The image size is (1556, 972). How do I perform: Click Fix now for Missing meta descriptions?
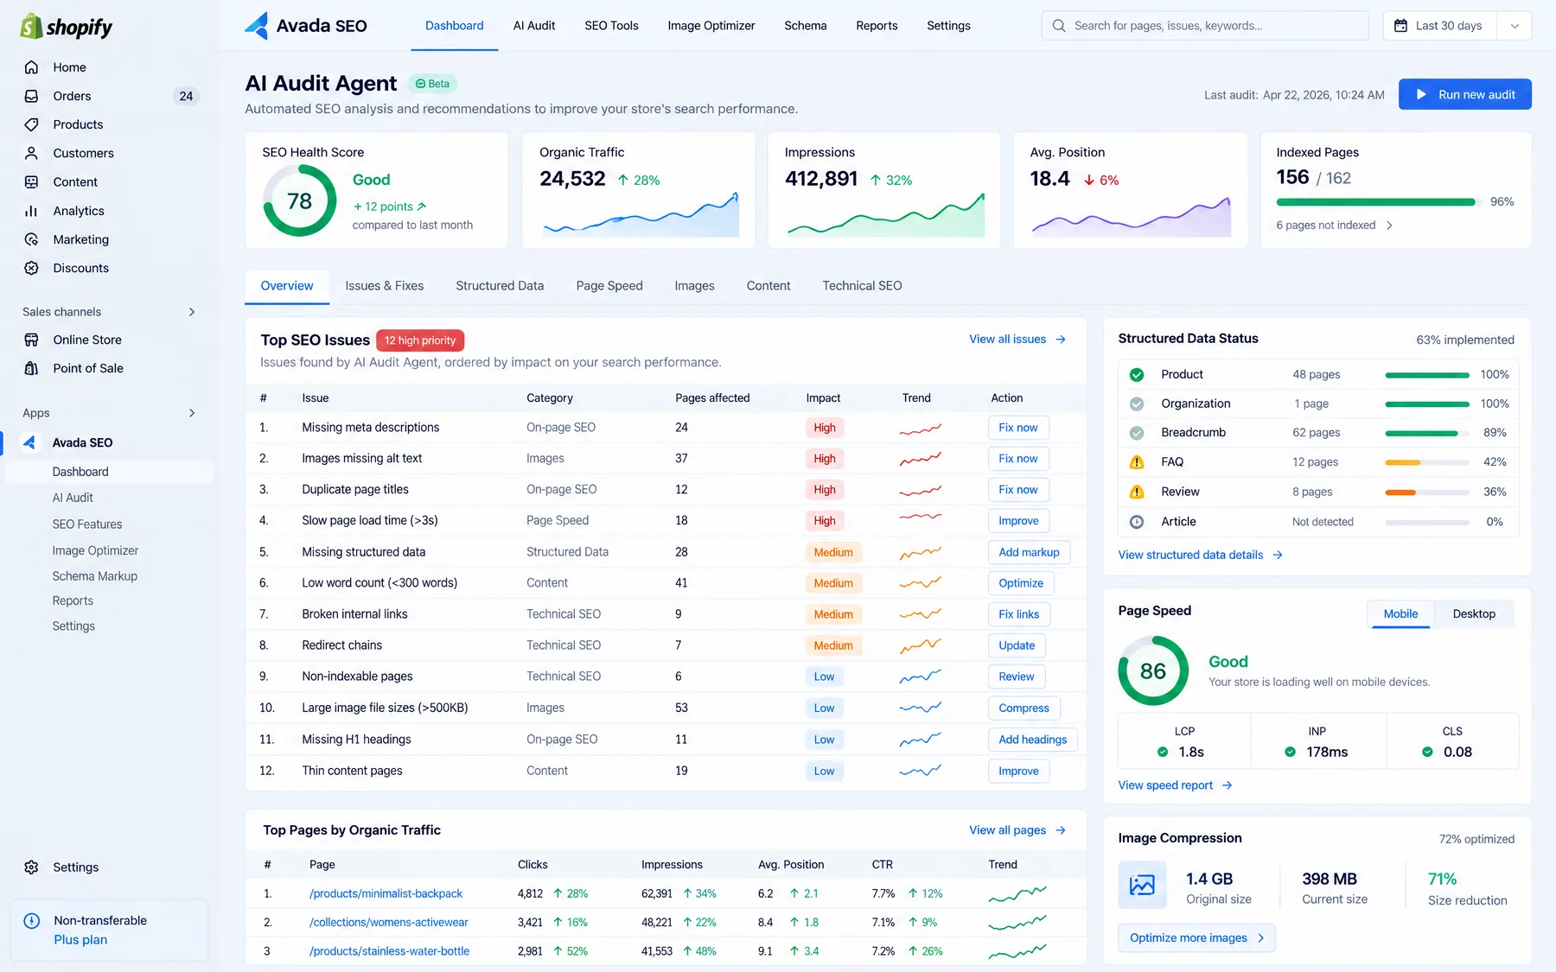(x=1018, y=428)
